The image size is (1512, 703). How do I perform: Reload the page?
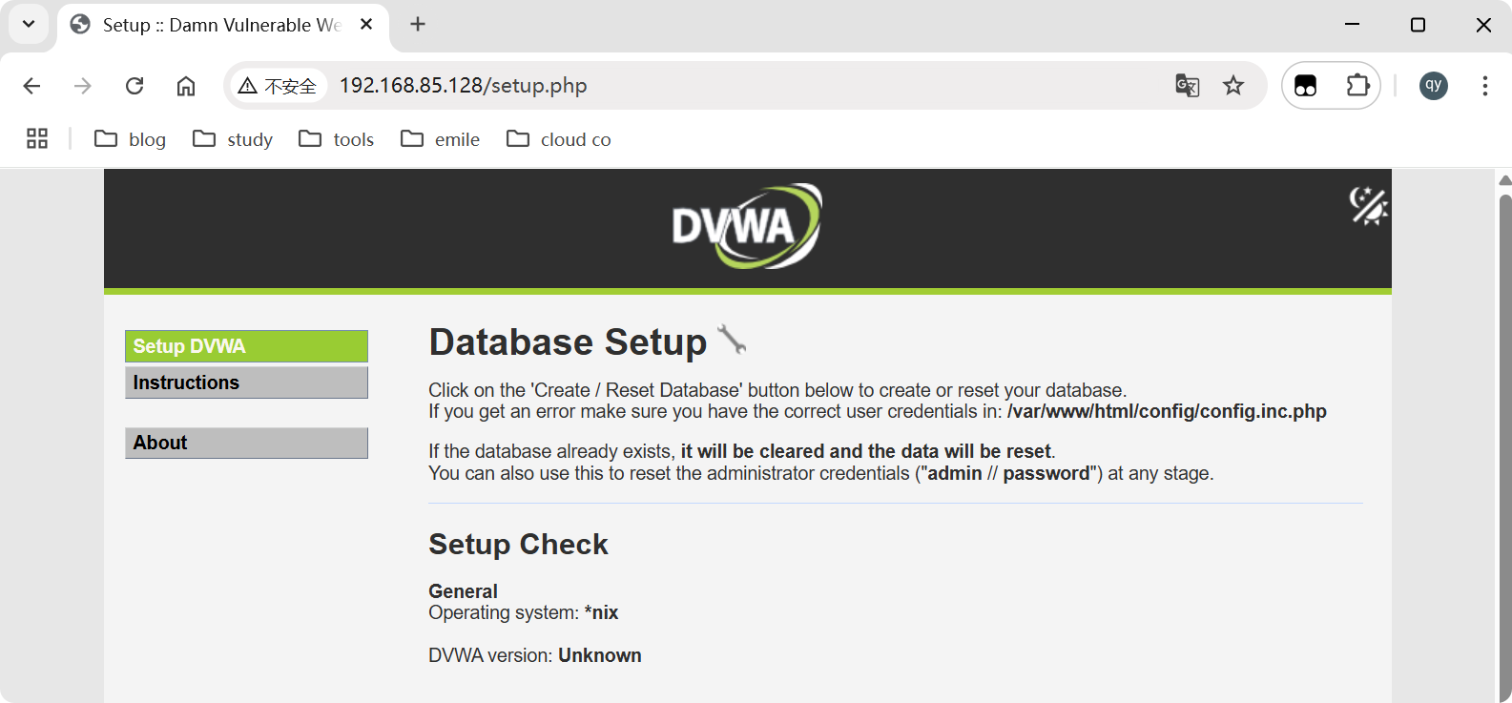(135, 86)
